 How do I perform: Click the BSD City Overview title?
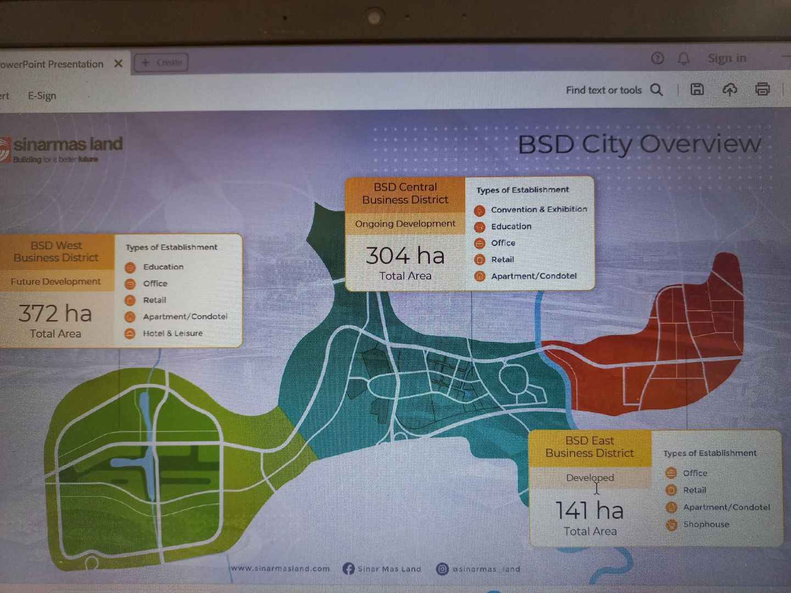tap(639, 144)
